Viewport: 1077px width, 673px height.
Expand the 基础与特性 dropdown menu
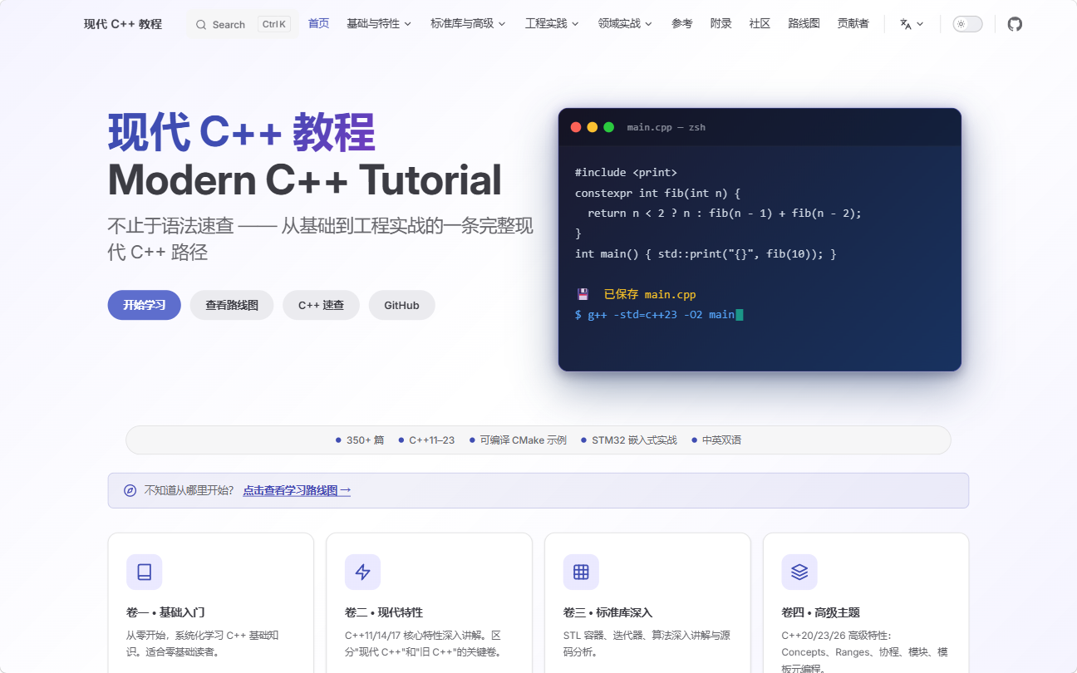tap(379, 24)
